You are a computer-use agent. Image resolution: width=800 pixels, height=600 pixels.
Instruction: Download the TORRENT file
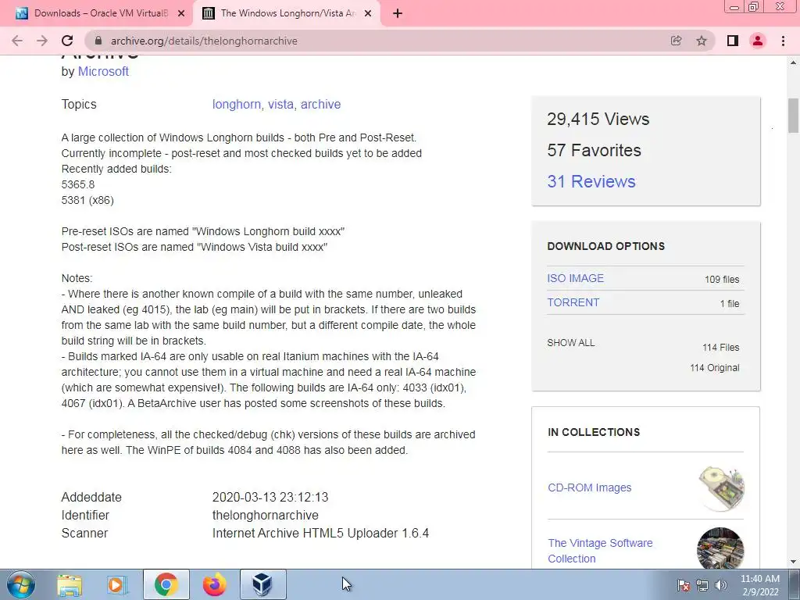(573, 302)
